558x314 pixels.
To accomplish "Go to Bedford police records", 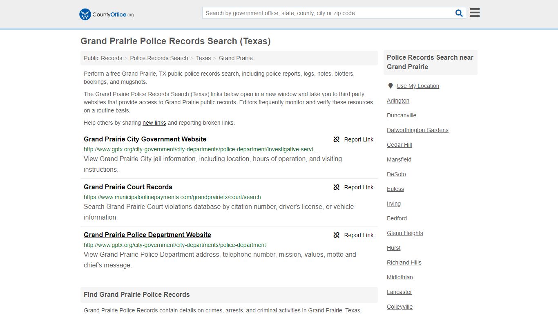I will pyautogui.click(x=397, y=218).
